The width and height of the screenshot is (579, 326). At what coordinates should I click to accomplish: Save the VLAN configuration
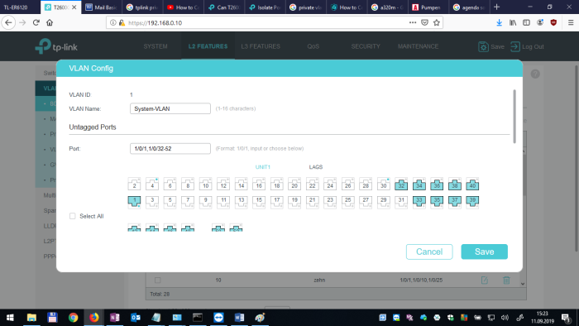pyautogui.click(x=484, y=252)
